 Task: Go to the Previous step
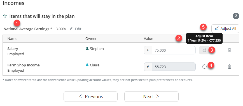point(90,97)
